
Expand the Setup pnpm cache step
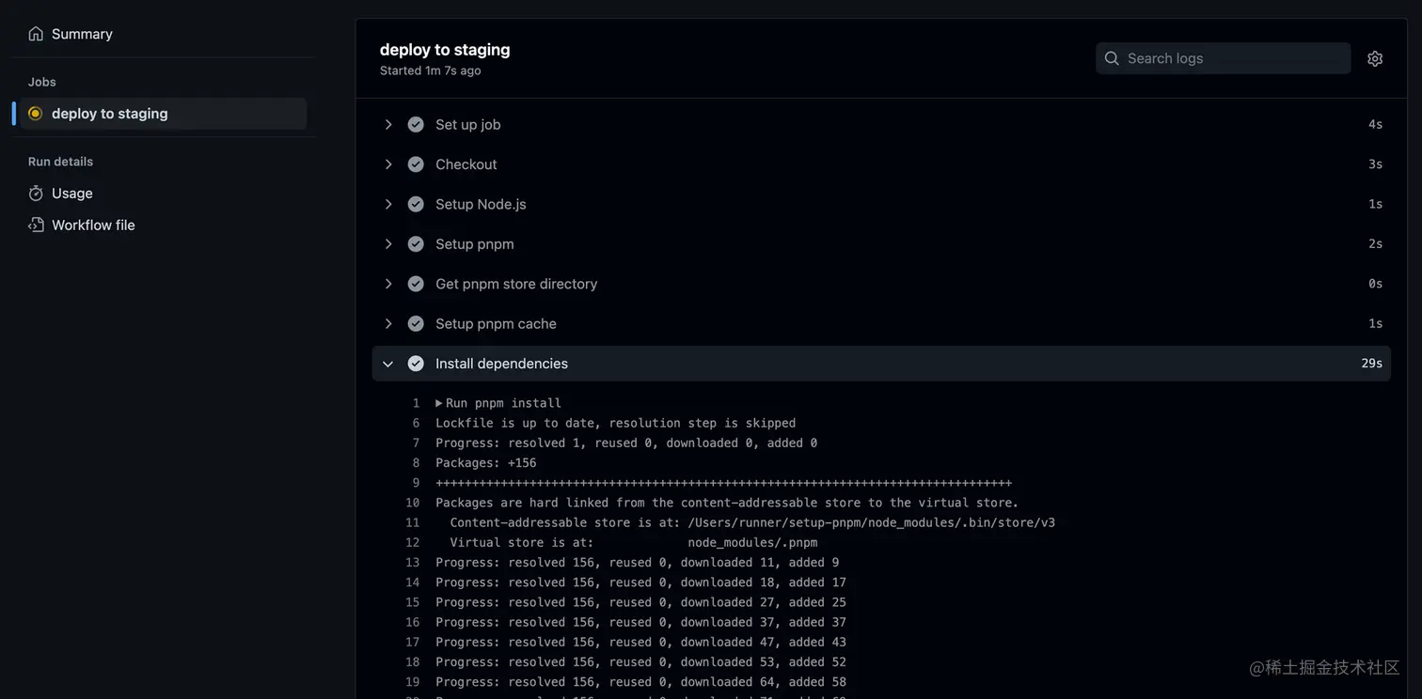(x=387, y=323)
